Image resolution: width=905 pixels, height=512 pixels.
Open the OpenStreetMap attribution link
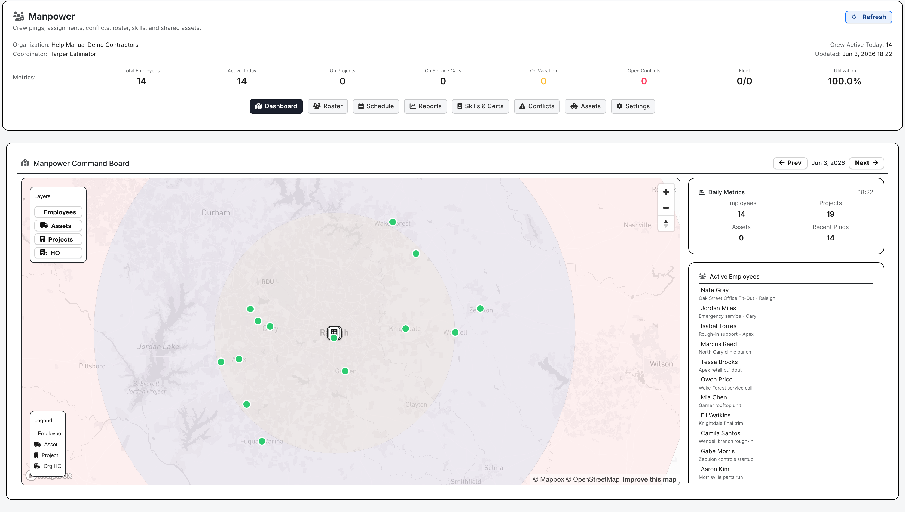(592, 479)
